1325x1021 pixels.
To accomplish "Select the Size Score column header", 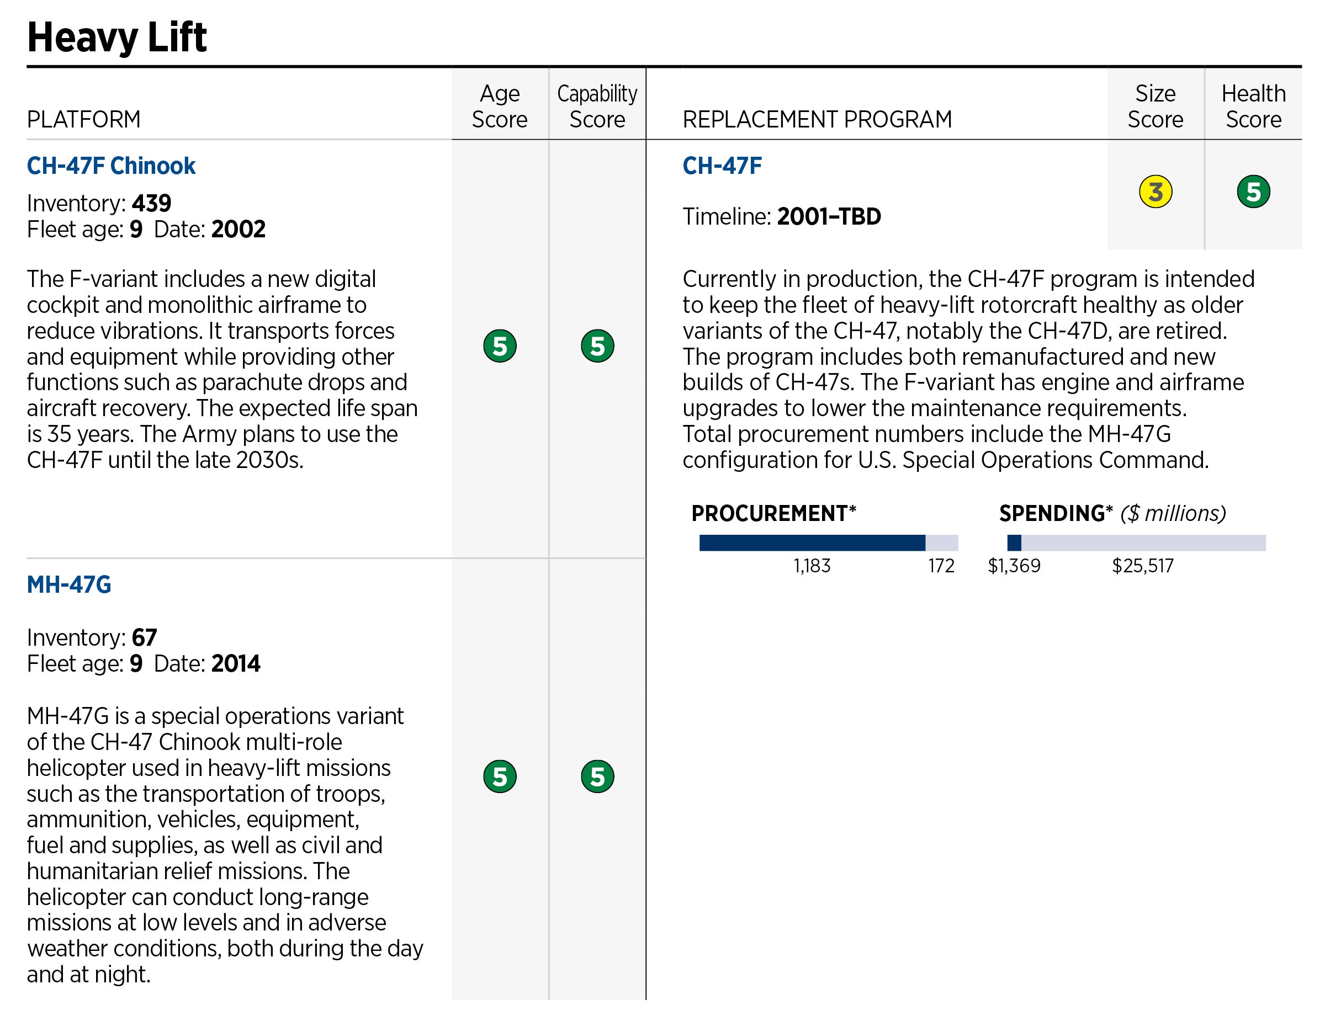I will pos(1155,106).
